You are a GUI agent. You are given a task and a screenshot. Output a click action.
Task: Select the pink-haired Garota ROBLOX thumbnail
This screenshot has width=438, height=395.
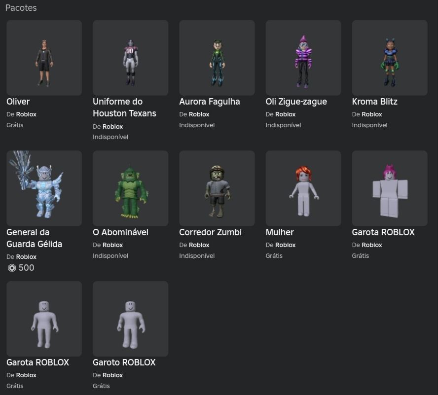(390, 188)
